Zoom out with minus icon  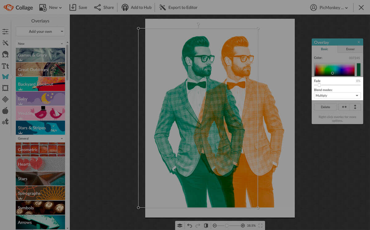pyautogui.click(x=215, y=226)
